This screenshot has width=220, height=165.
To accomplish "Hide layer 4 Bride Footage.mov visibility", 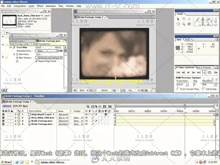I will (x=3, y=124).
